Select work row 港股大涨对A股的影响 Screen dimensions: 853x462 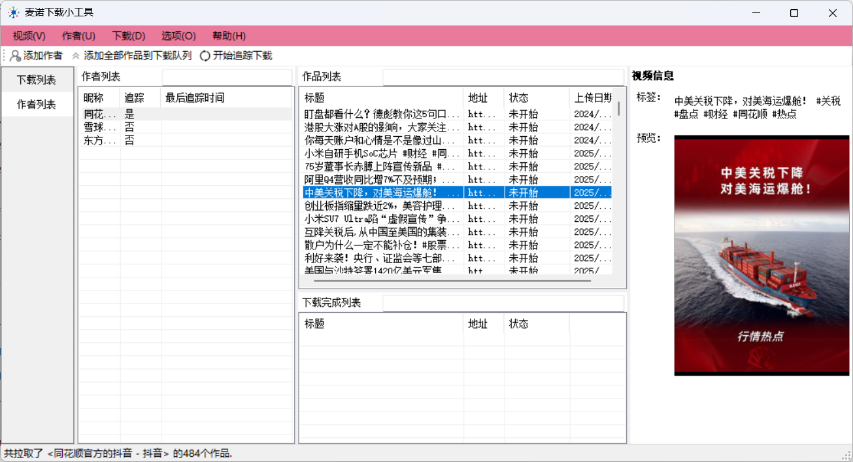coord(458,127)
